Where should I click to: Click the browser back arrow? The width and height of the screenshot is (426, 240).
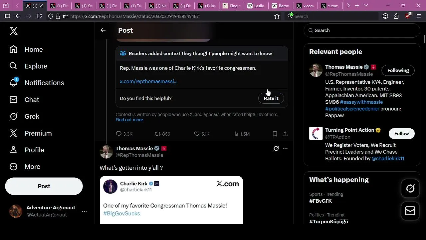[18, 16]
